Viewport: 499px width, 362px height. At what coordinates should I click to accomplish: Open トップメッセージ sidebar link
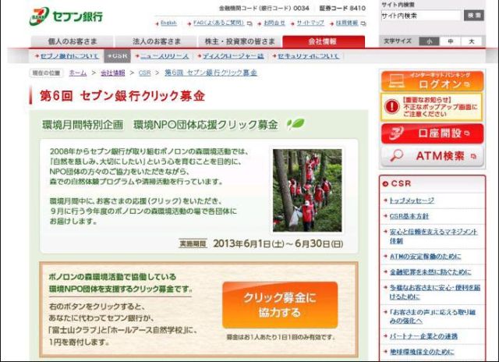click(412, 201)
